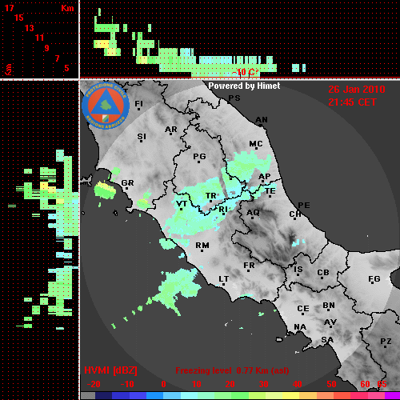Click the NA city label
This screenshot has height=400, width=400.
coord(300,326)
